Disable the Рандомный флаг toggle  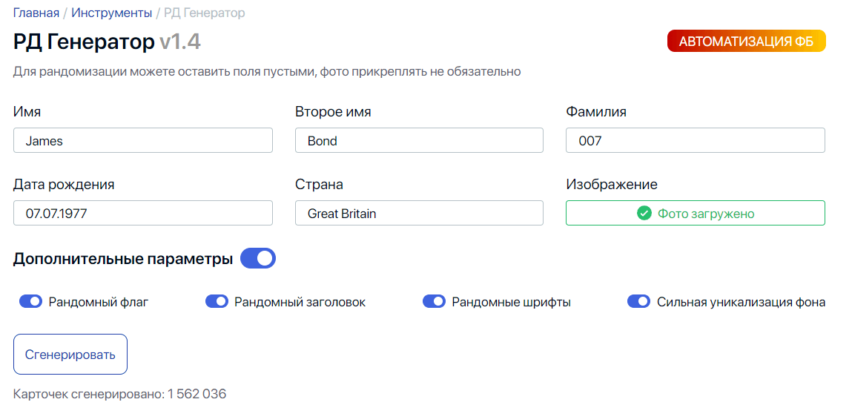pyautogui.click(x=30, y=302)
